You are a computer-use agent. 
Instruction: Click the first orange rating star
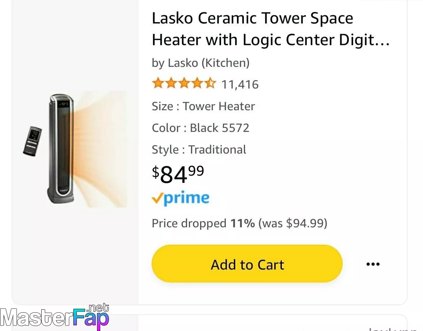click(x=158, y=83)
